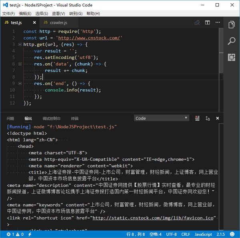Change line endings via CRLF
Viewport: 240px width, 238px height.
(186, 234)
